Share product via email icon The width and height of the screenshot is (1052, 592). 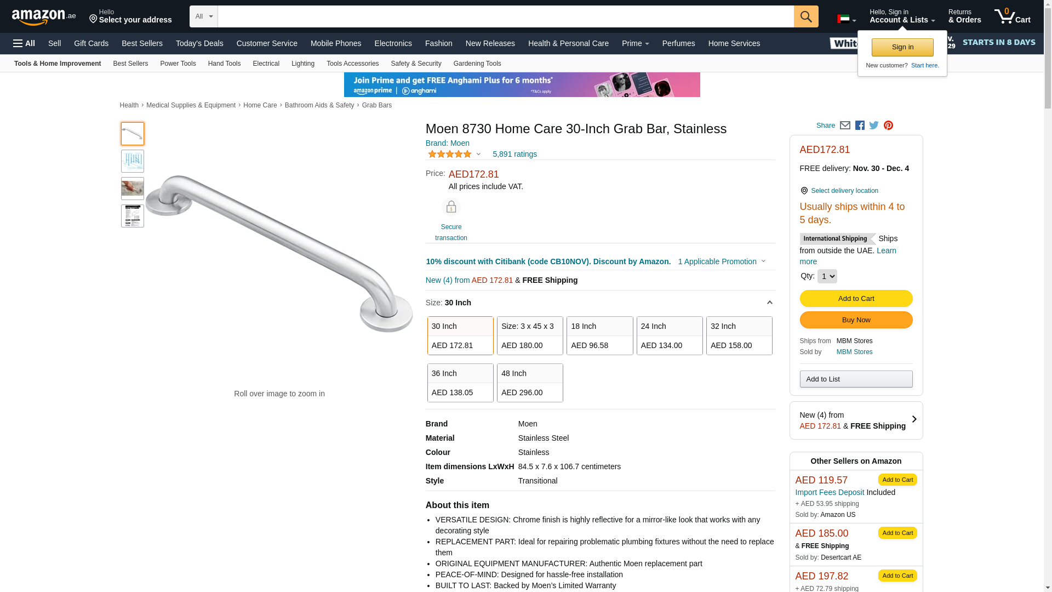click(x=845, y=126)
